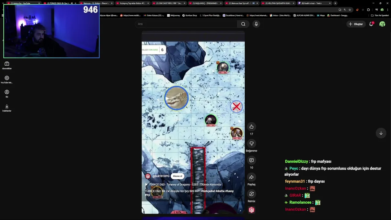
Task: Open the Chrome extensions puzzle icon
Action: pos(368,10)
